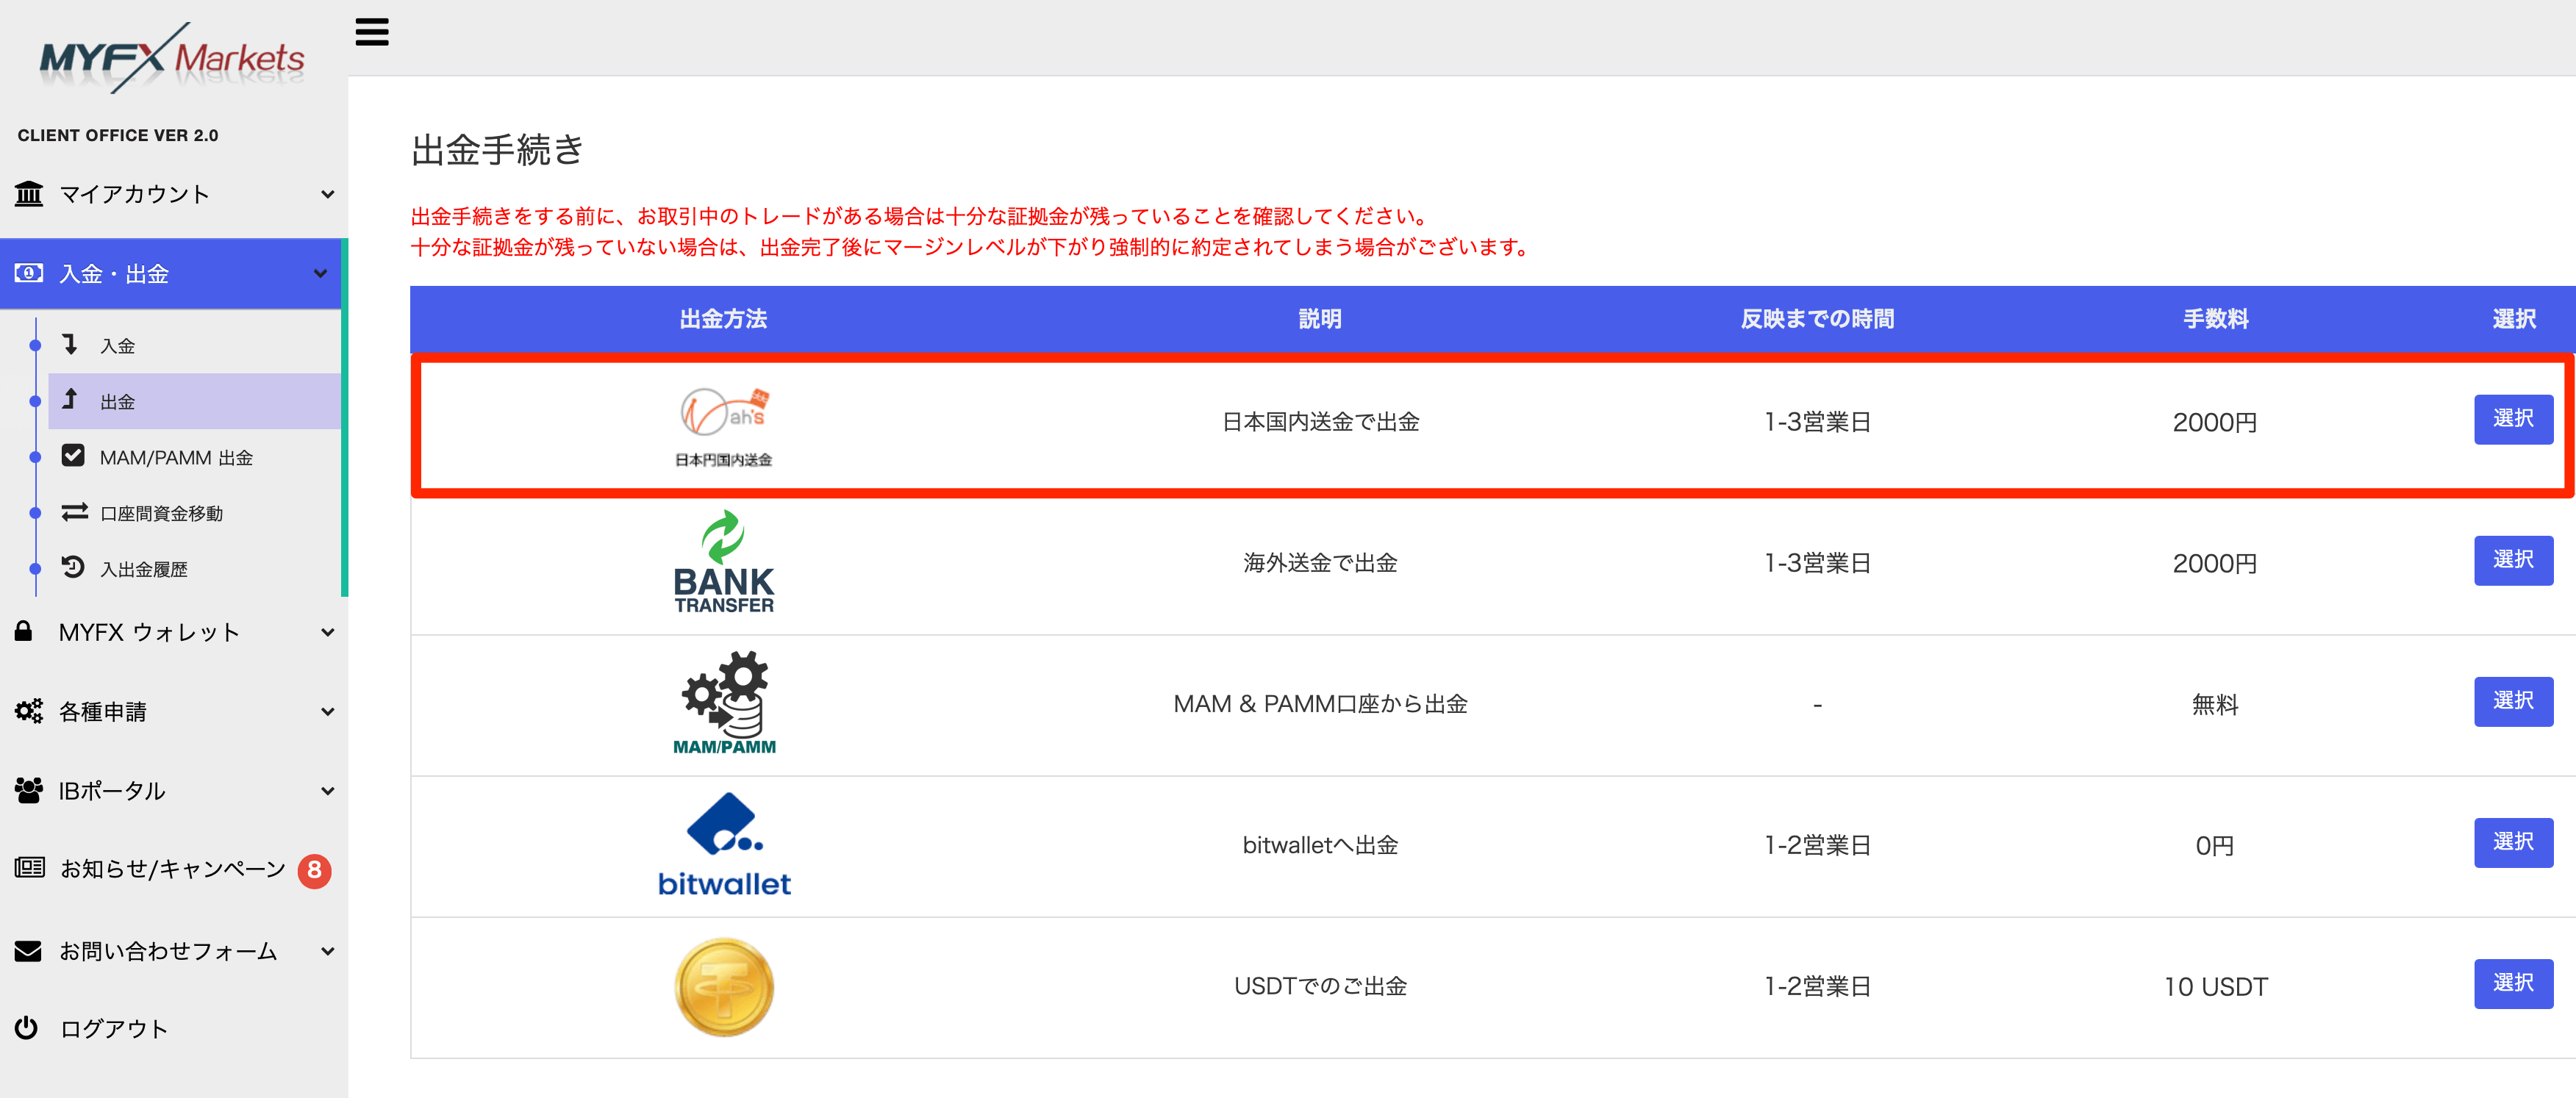Screen dimensions: 2576x1098
Task: Click the 説明 column header
Action: (x=1320, y=319)
